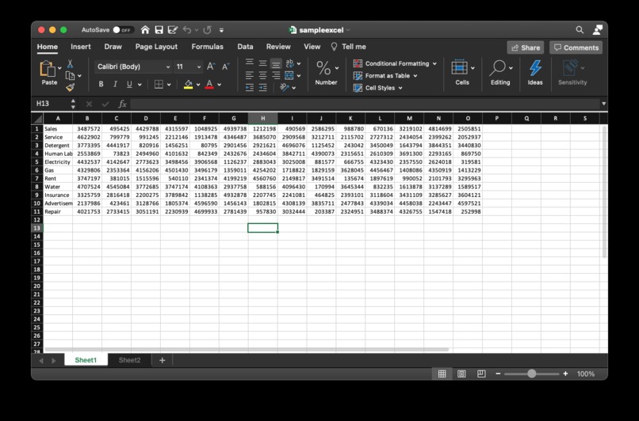Align text right
The height and width of the screenshot is (421, 639).
[x=276, y=75]
